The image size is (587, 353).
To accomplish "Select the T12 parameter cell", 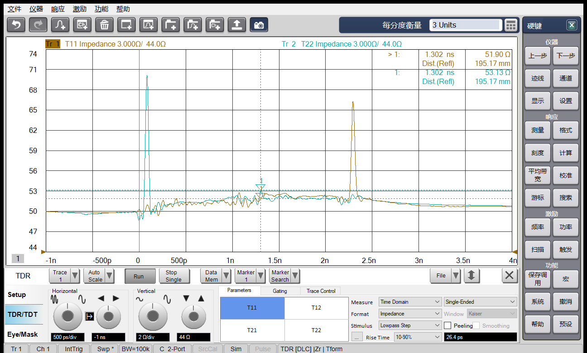I will point(316,308).
